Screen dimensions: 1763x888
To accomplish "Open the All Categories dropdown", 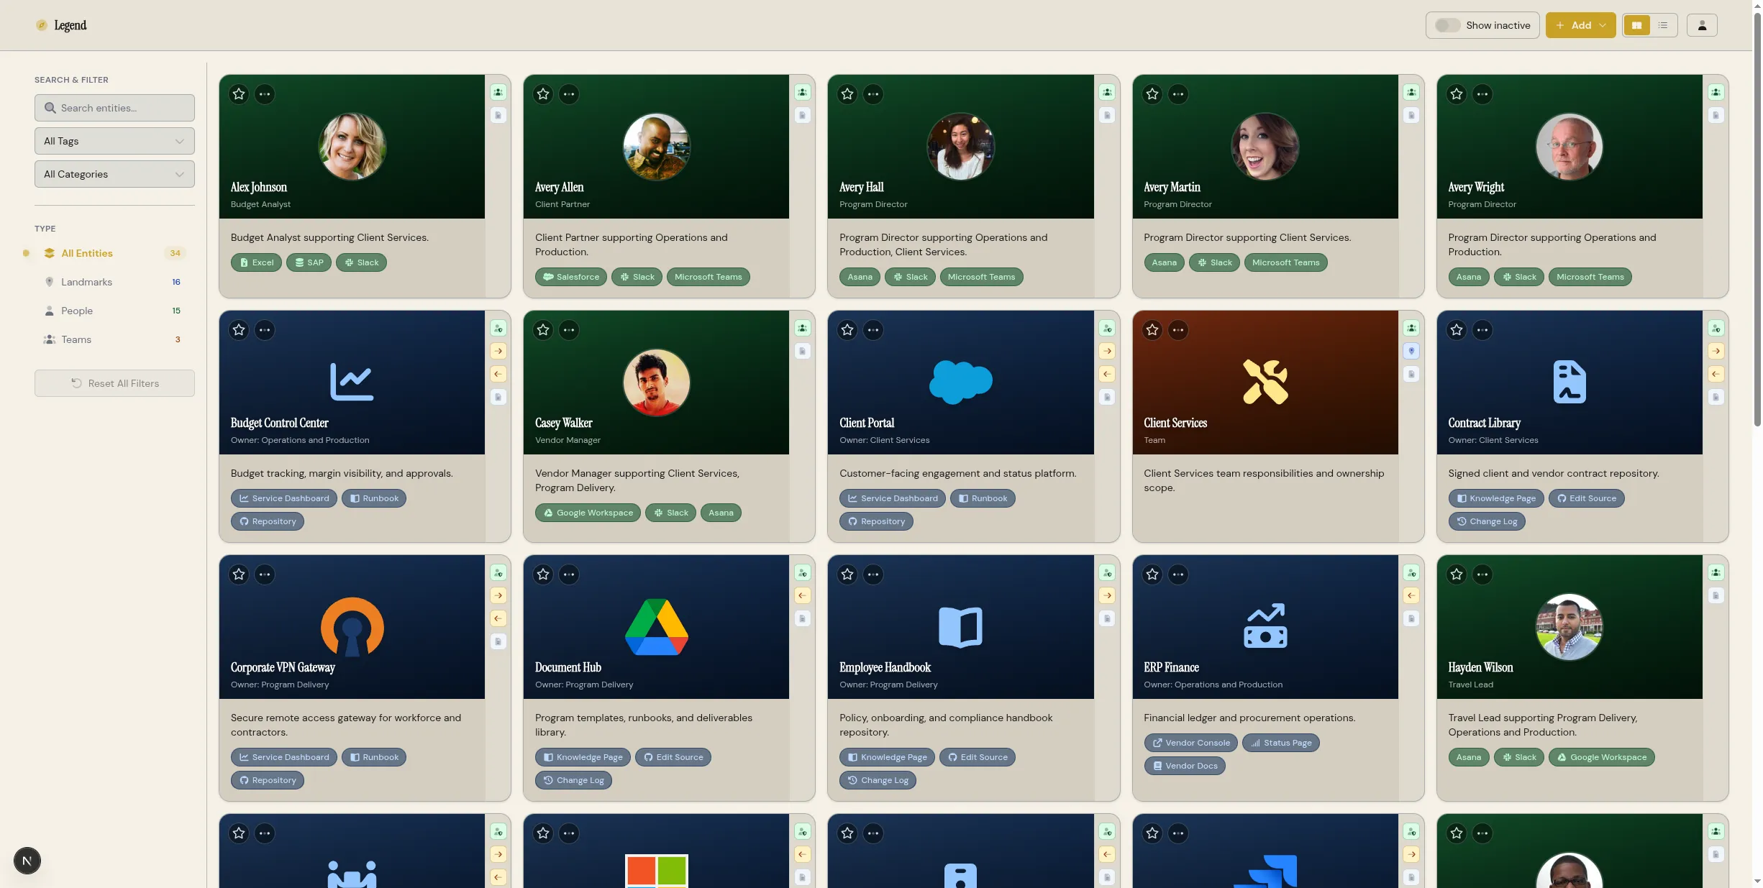I will click(x=114, y=174).
